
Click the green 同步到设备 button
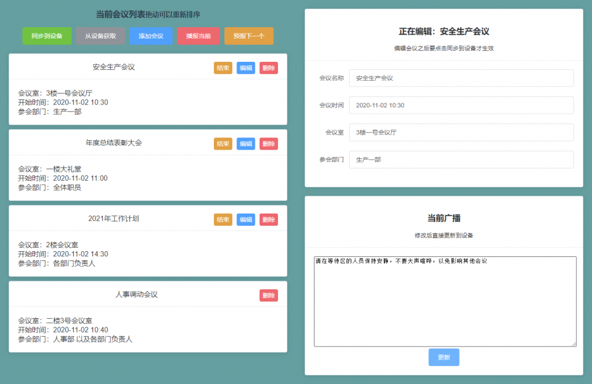click(47, 36)
